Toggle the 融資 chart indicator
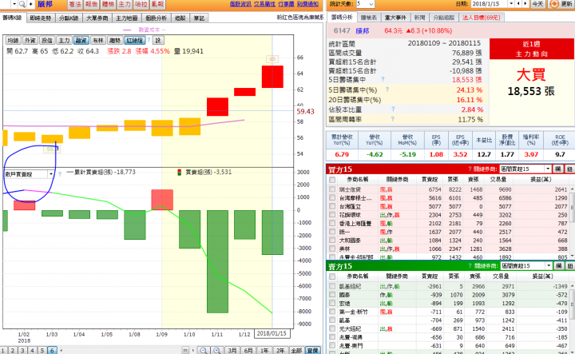575x354 pixels. 81,40
